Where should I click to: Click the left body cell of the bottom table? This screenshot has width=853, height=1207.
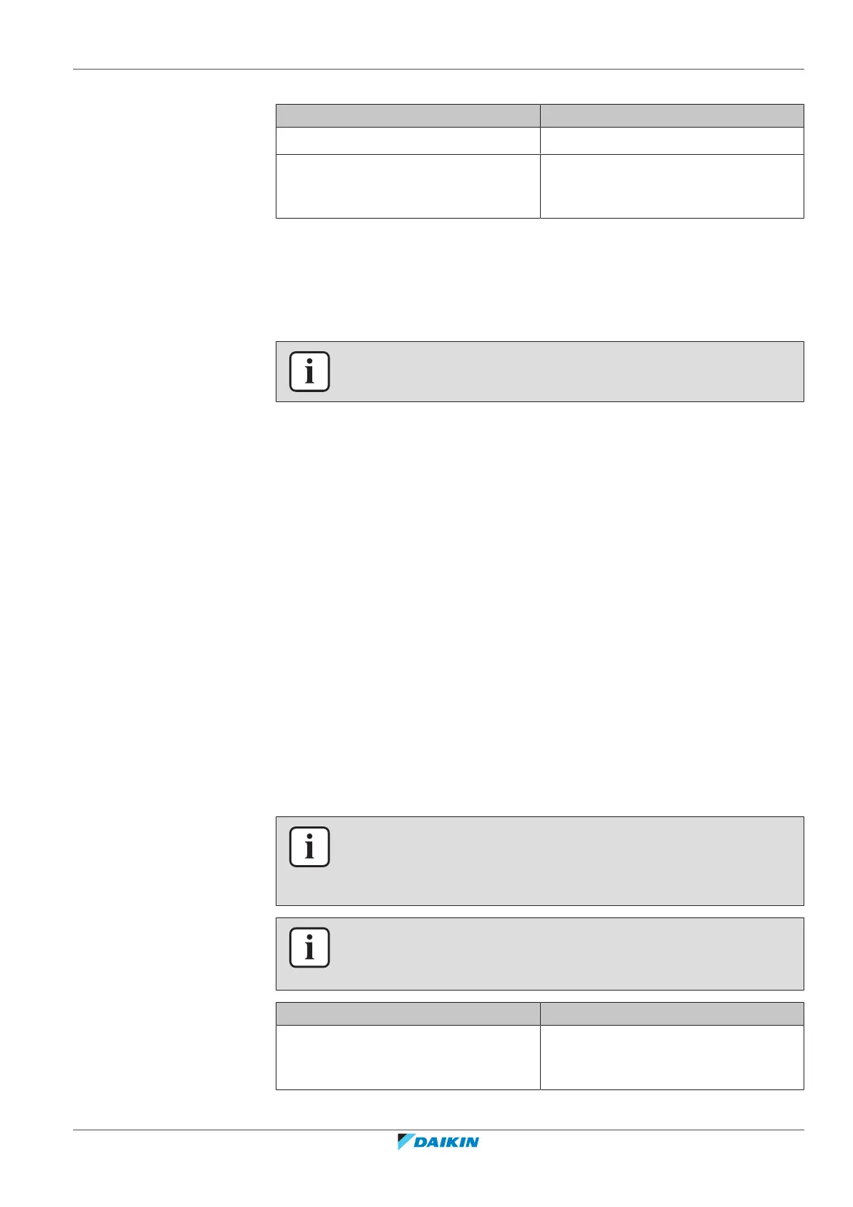pyautogui.click(x=408, y=1057)
